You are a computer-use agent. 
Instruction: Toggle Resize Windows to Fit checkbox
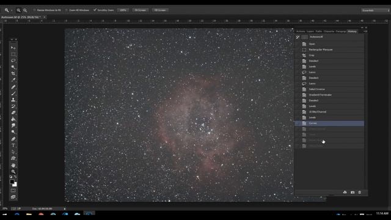click(x=34, y=10)
